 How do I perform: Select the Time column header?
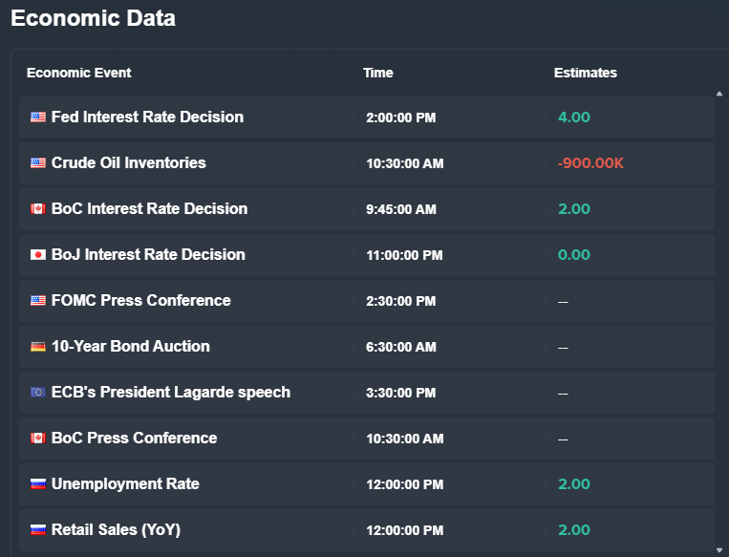point(378,73)
